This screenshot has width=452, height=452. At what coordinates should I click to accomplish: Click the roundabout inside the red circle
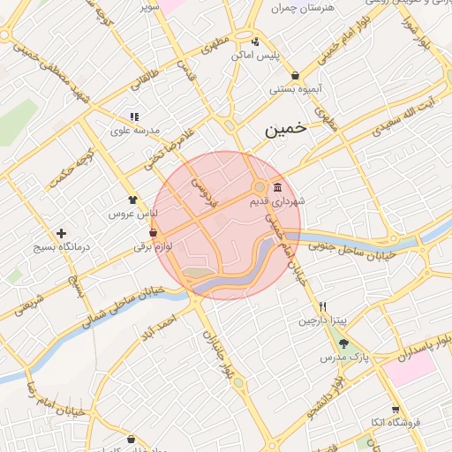tap(260, 187)
